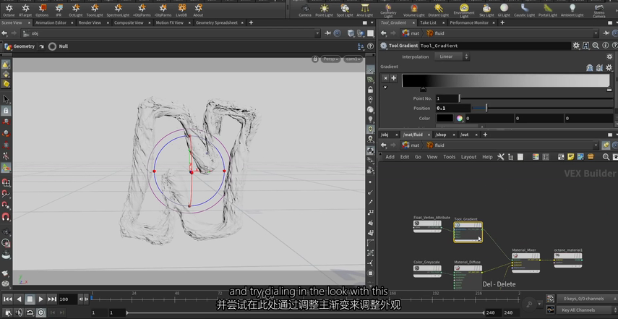This screenshot has width=618, height=319.
Task: Open the Persp viewport menu
Action: pos(330,59)
